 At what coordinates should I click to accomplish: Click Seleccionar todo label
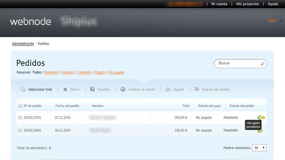click(x=40, y=89)
